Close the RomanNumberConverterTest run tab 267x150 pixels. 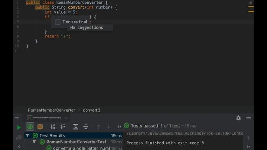(x=66, y=117)
